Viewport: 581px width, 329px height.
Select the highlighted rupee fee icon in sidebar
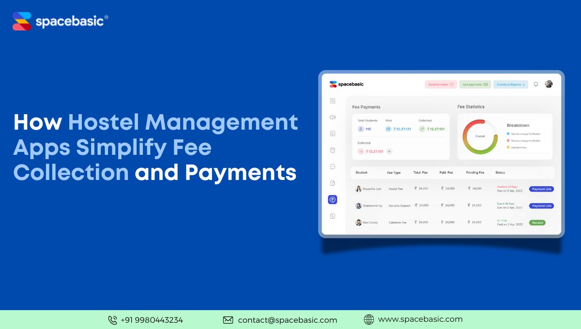point(333,199)
